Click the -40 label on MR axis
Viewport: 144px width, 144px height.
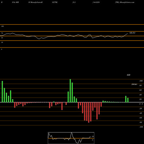[x=141, y=113]
